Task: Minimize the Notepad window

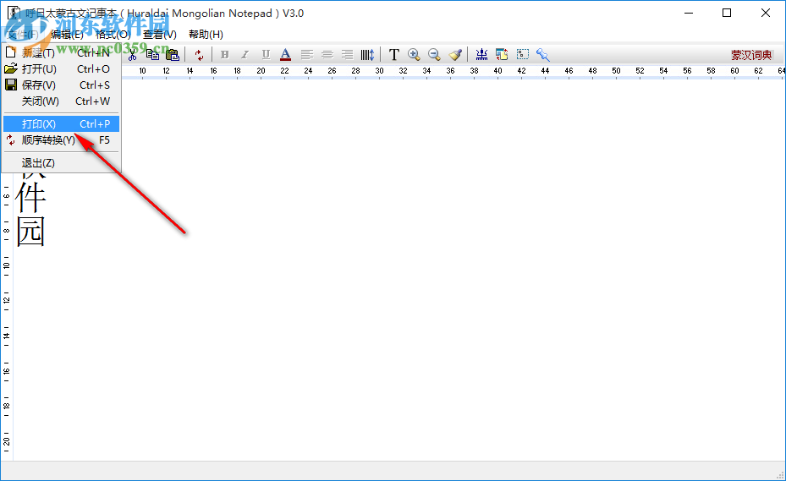Action: [689, 13]
